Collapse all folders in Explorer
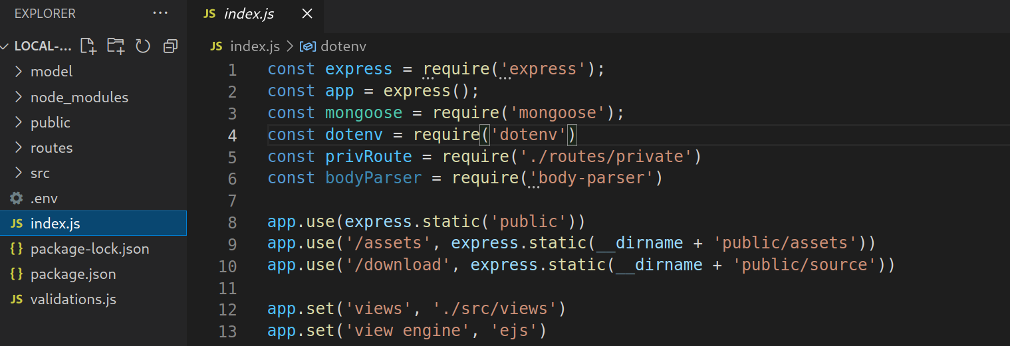Viewport: 1010px width, 346px height. (x=171, y=46)
